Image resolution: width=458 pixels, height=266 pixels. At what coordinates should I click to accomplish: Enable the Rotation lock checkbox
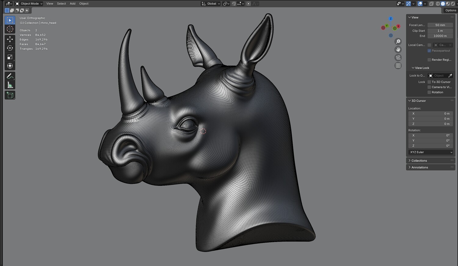pos(429,92)
